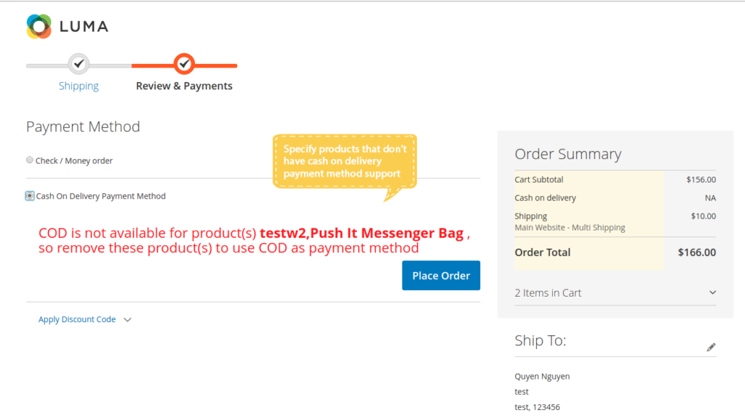Click the Order Total amount $166.00
Screen dimensions: 745x418
pyautogui.click(x=696, y=253)
